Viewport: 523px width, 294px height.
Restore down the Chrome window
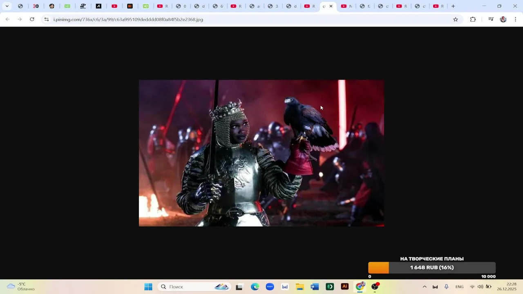pos(499,6)
